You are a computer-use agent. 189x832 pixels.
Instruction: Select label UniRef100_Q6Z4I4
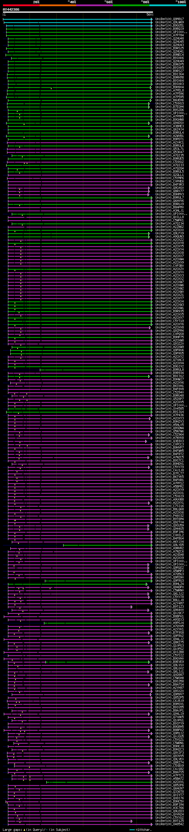click(x=169, y=130)
